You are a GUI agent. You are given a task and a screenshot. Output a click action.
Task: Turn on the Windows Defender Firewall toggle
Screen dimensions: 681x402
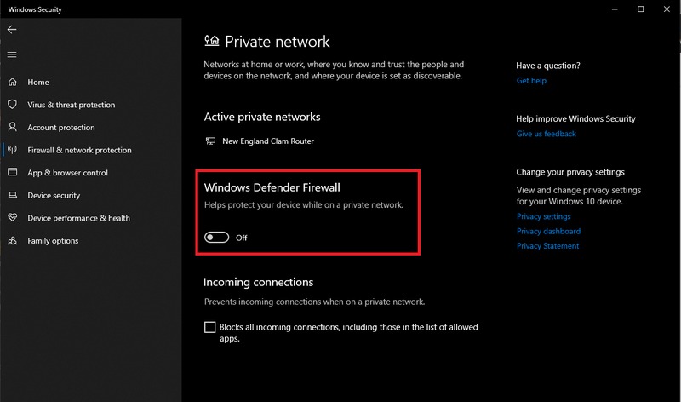tap(217, 238)
